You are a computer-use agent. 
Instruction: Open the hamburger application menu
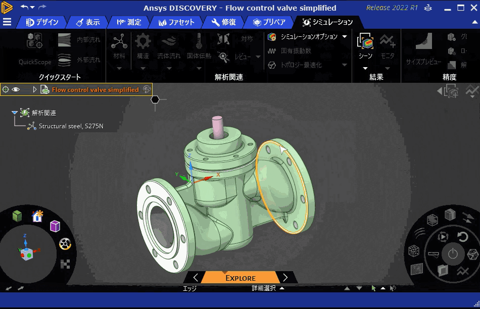coord(7,22)
